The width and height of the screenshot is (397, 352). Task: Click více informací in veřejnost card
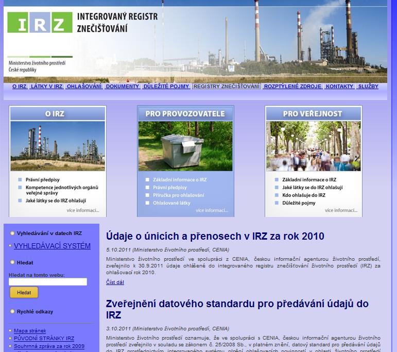[x=341, y=210]
